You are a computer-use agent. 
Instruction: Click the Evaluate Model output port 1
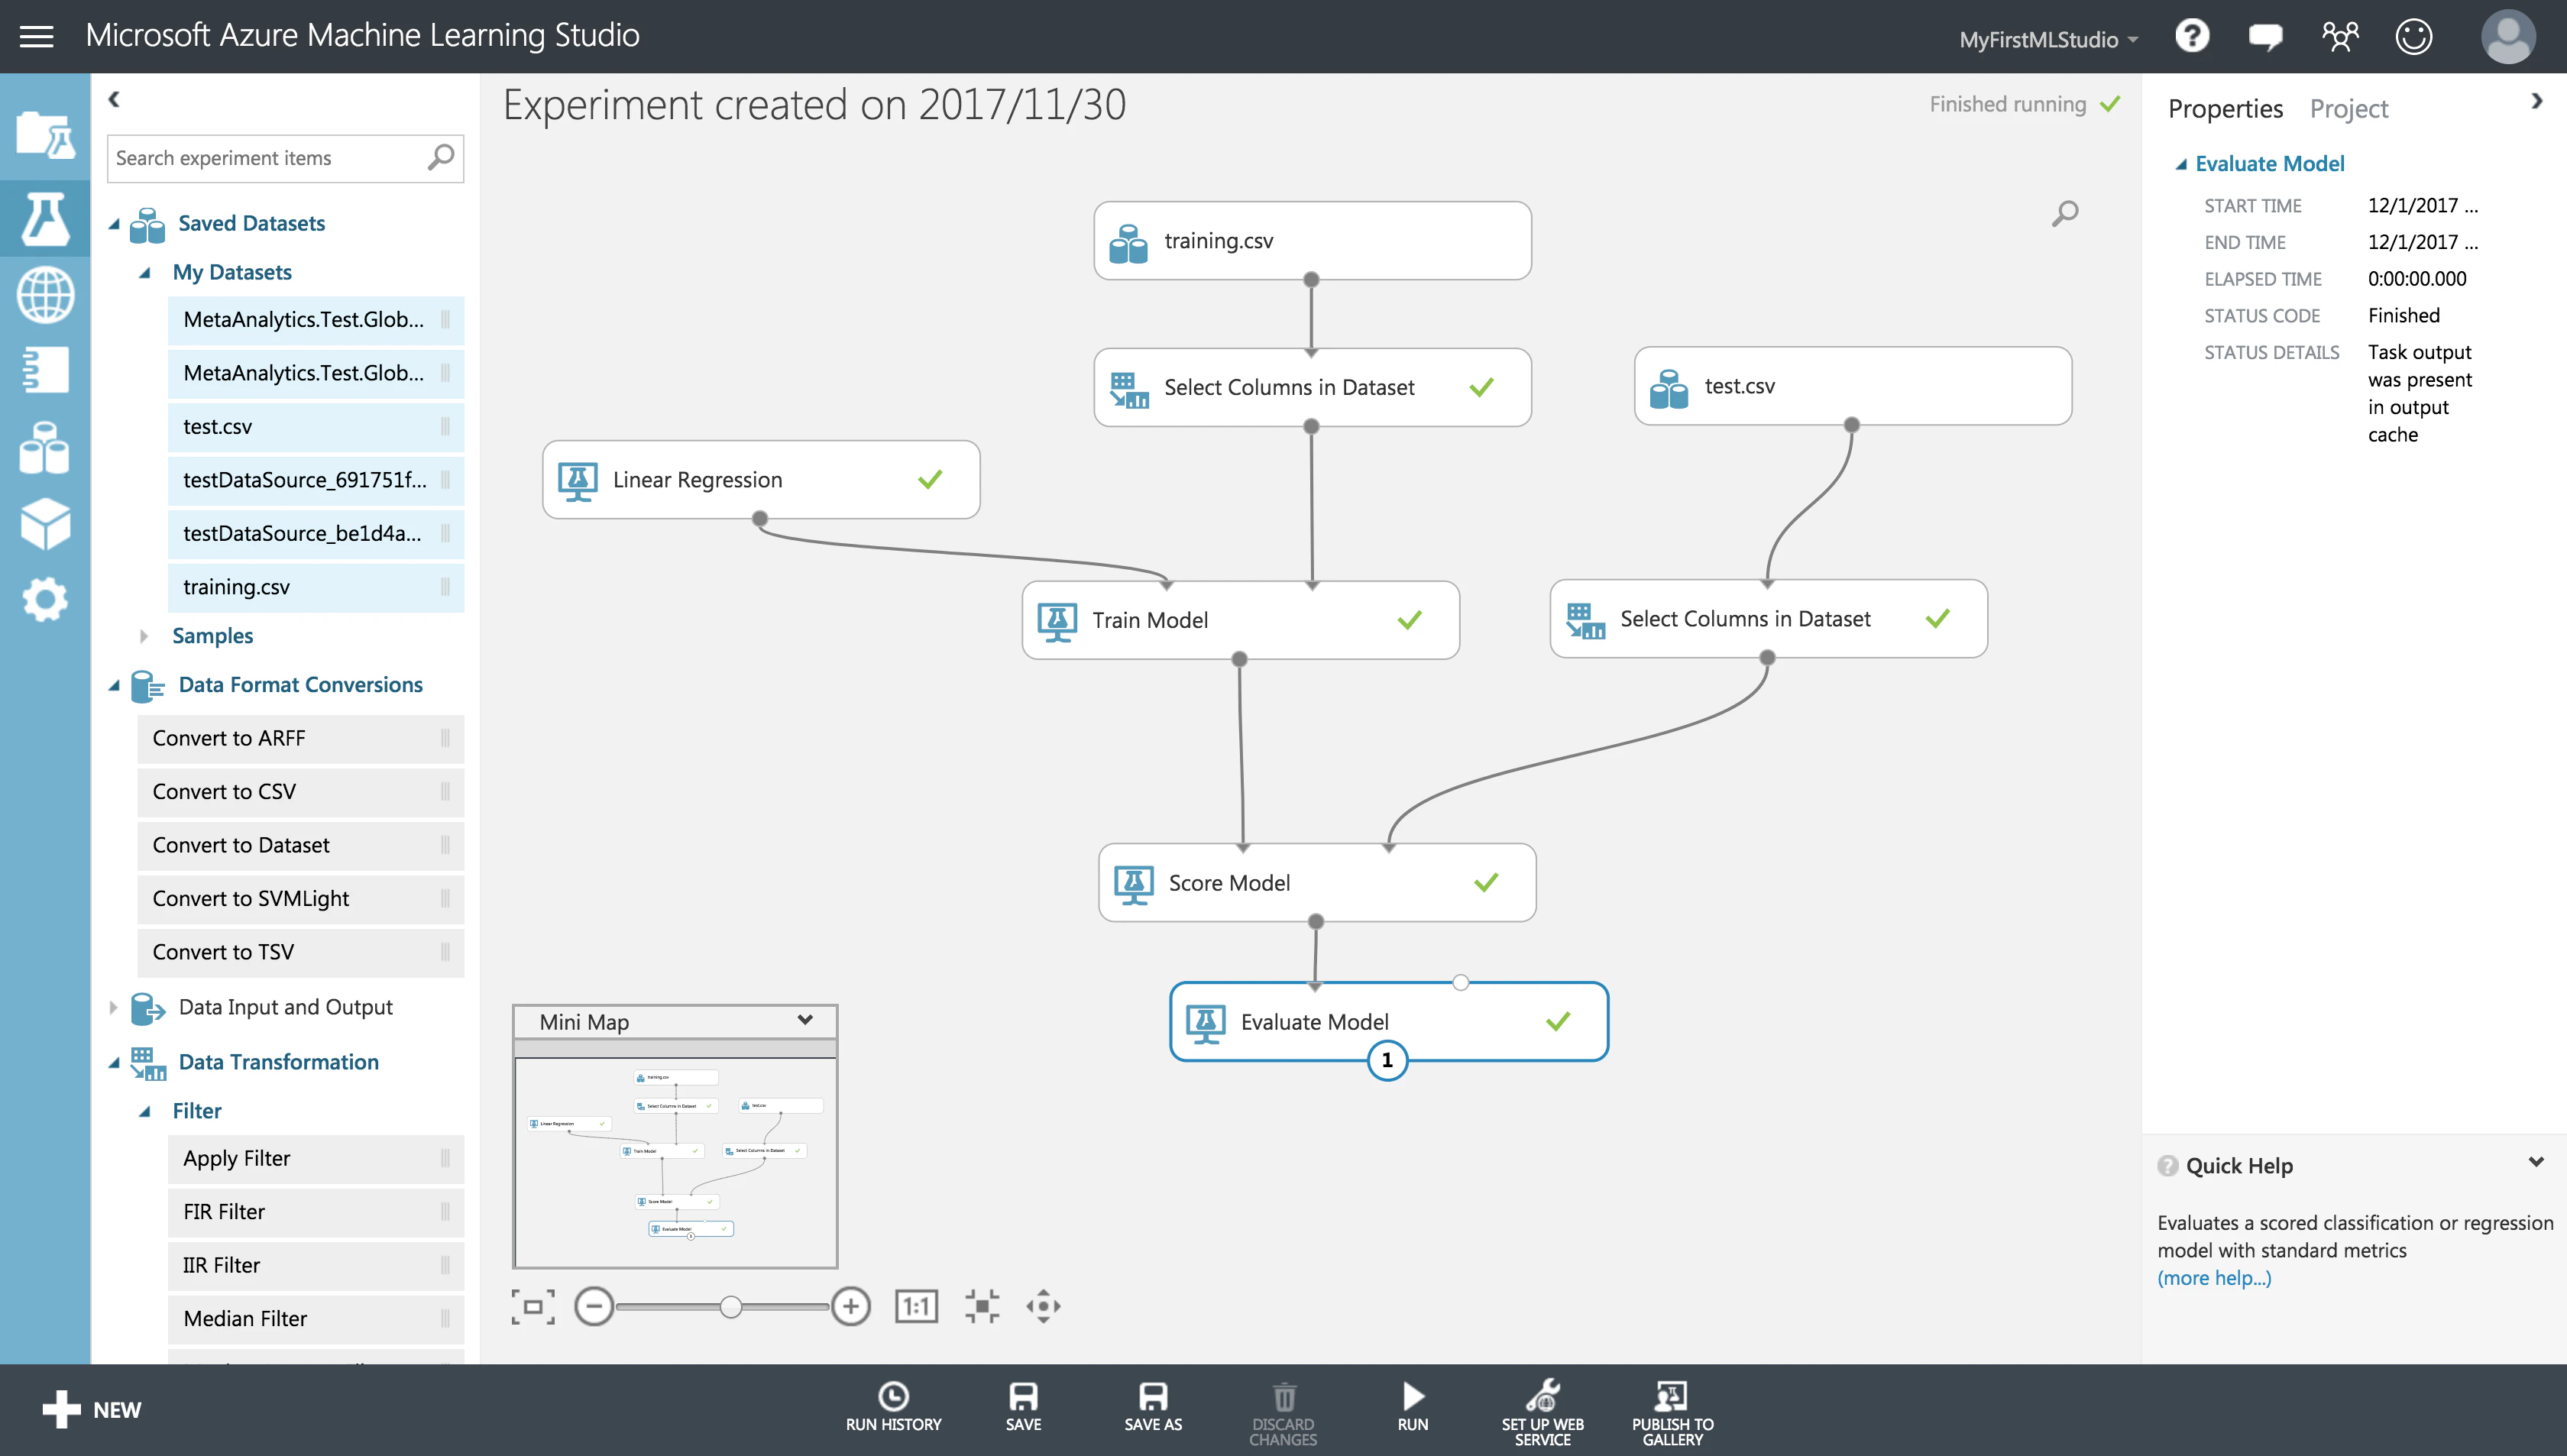coord(1387,1060)
